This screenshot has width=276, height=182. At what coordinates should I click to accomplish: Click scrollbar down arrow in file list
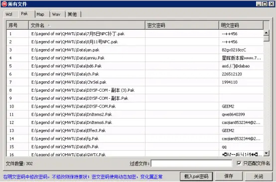[267, 153]
